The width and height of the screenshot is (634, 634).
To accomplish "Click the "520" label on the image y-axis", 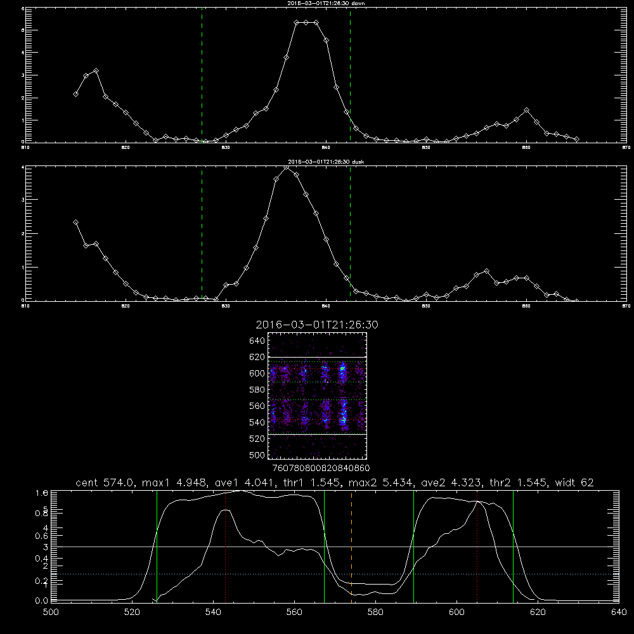I will point(257,439).
